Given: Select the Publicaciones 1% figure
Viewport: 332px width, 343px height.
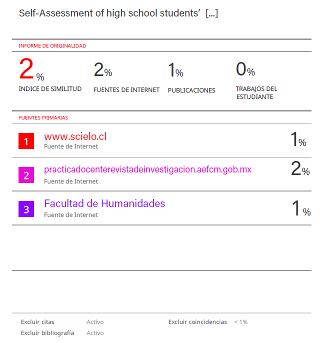Looking at the screenshot, I should (175, 70).
